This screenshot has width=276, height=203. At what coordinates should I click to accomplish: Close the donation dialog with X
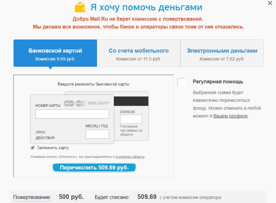pyautogui.click(x=270, y=3)
